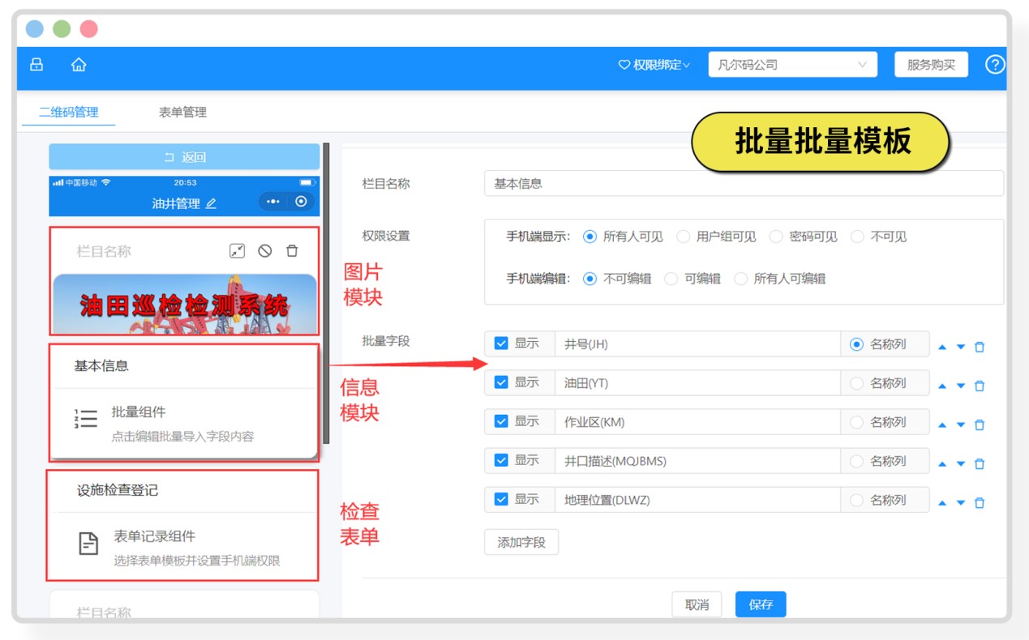
Task: Select 用户组可见 radio option
Action: 684,237
